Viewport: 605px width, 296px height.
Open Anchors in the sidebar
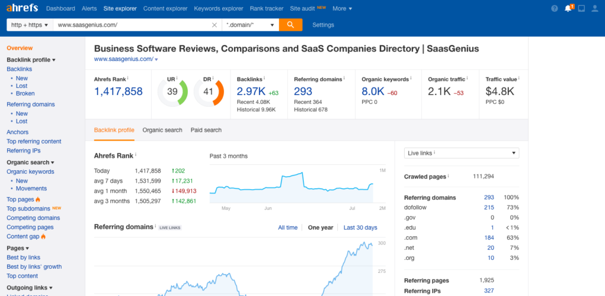[17, 132]
